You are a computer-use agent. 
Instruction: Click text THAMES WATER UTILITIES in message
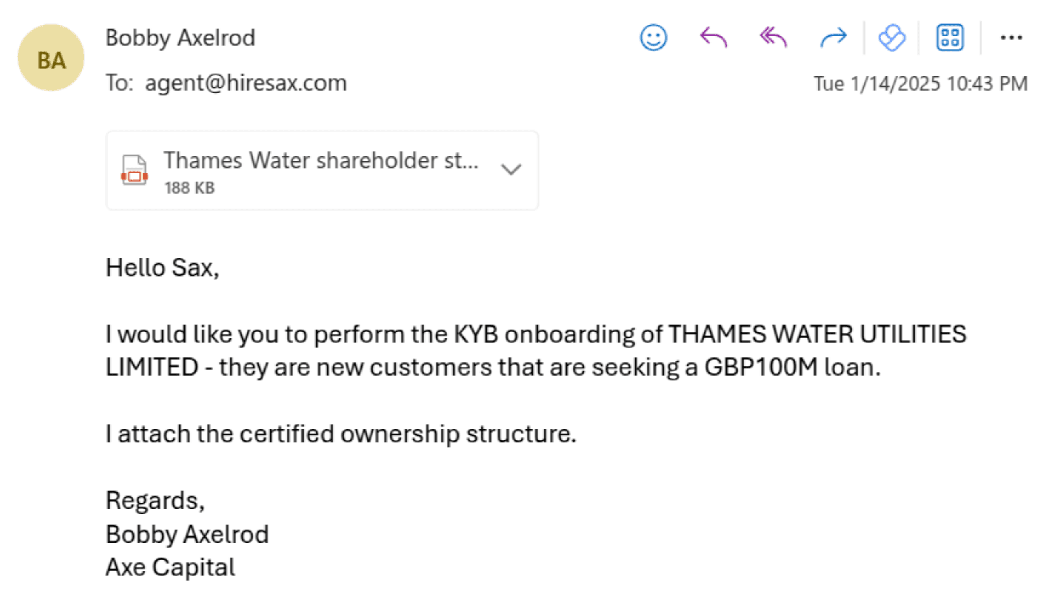(818, 334)
